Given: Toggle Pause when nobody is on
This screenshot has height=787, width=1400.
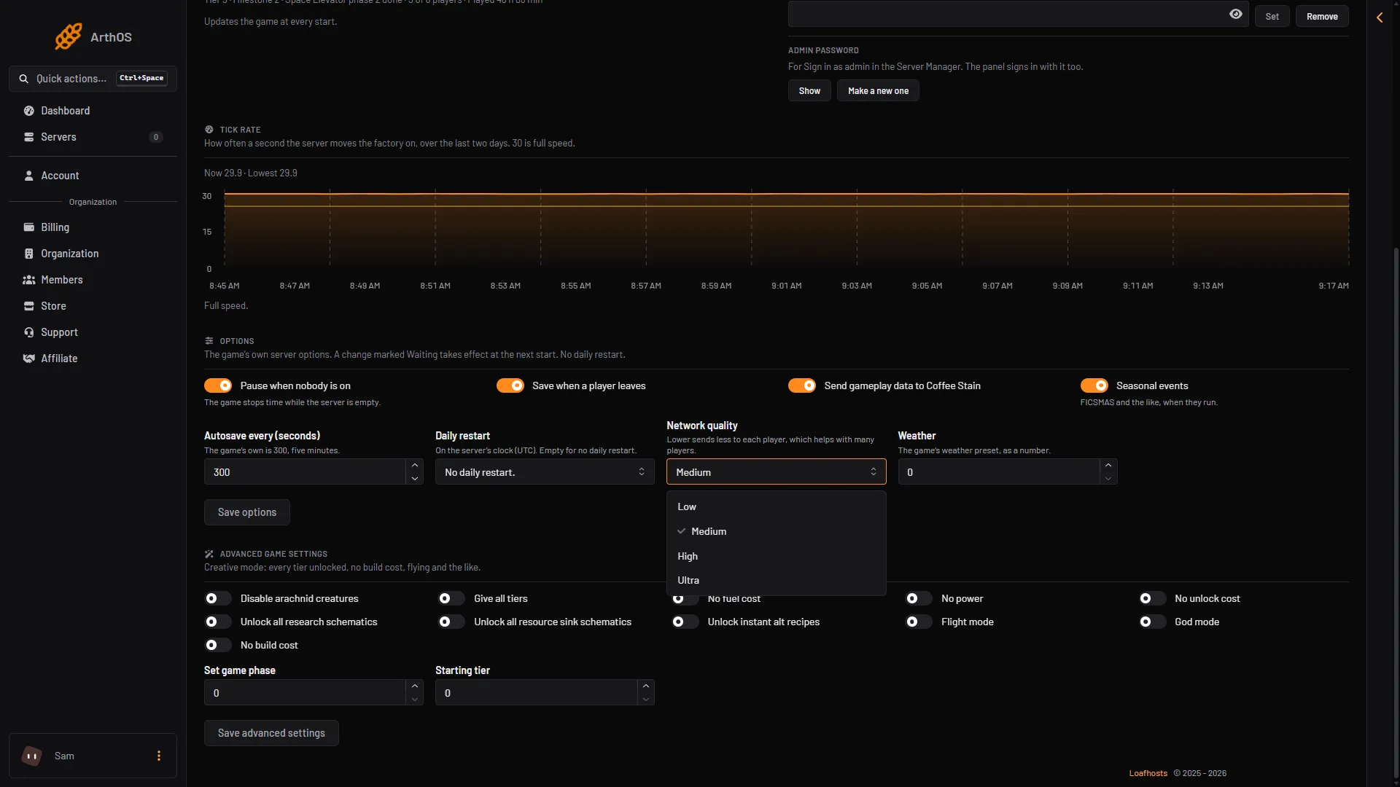Looking at the screenshot, I should coord(218,385).
